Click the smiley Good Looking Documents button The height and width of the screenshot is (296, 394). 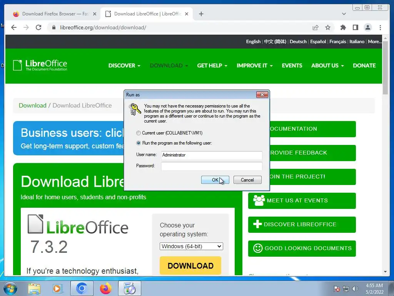[302, 249]
